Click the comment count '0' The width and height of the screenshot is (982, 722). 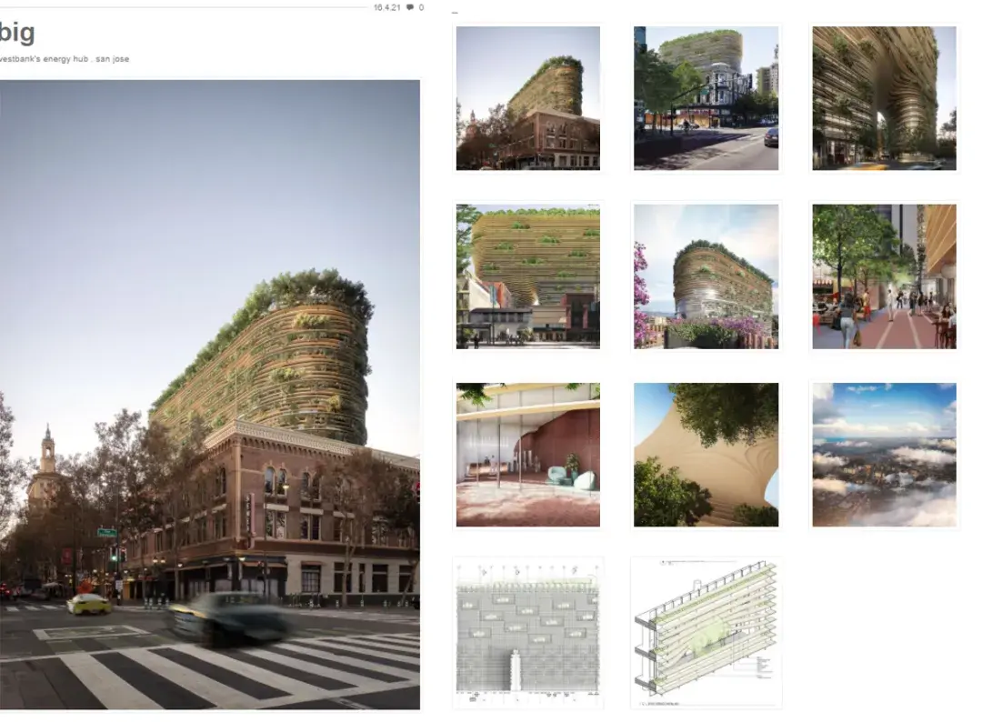coord(421,7)
